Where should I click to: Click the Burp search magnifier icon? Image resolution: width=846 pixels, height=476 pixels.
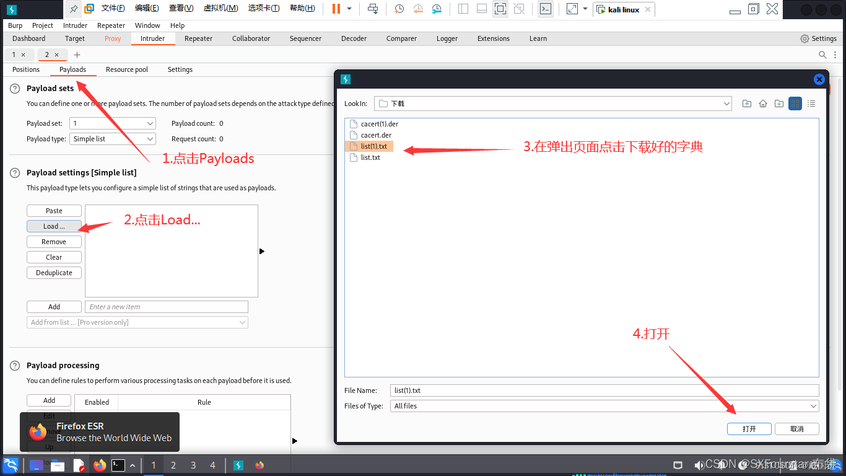[x=822, y=55]
